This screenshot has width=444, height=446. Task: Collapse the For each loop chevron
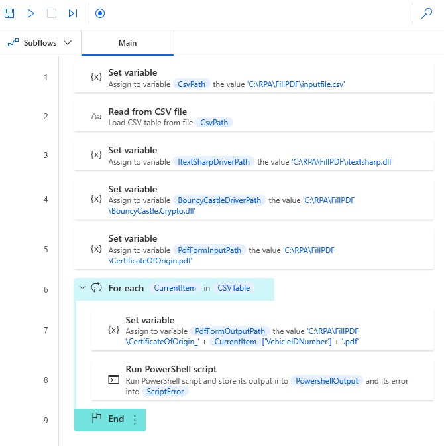(82, 288)
